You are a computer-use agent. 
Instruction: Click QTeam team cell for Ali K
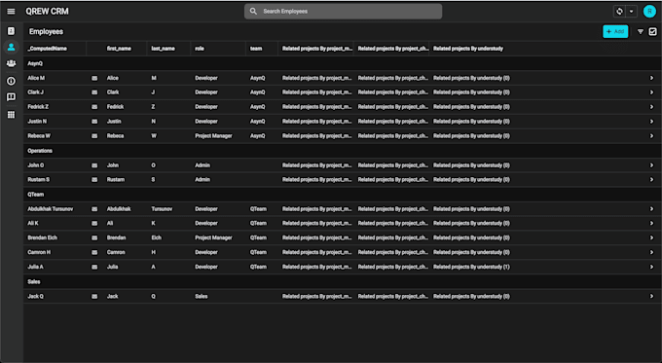[258, 223]
